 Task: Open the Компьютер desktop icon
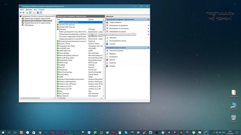pyautogui.click(x=233, y=106)
